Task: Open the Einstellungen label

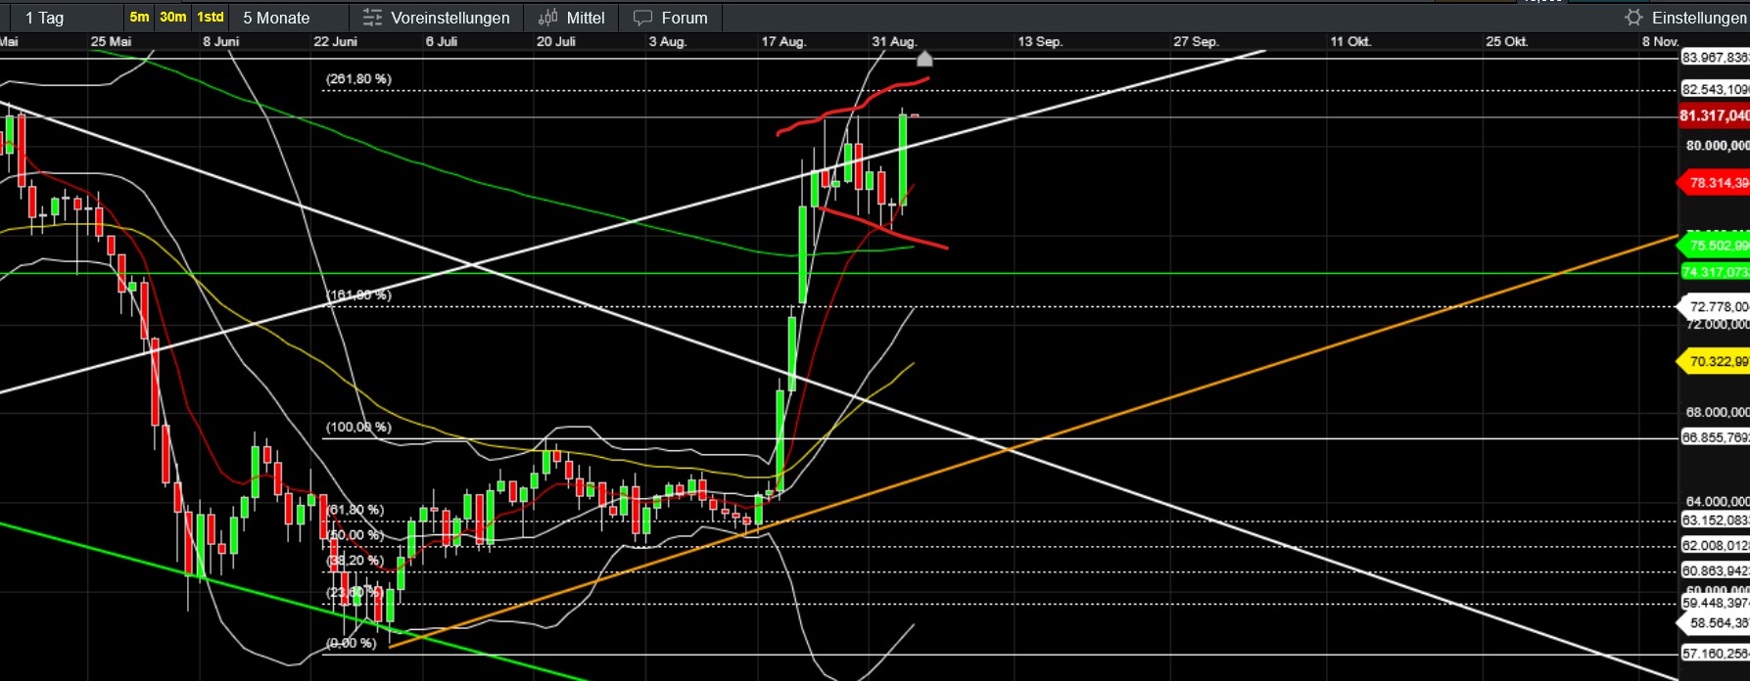Action: pyautogui.click(x=1699, y=18)
